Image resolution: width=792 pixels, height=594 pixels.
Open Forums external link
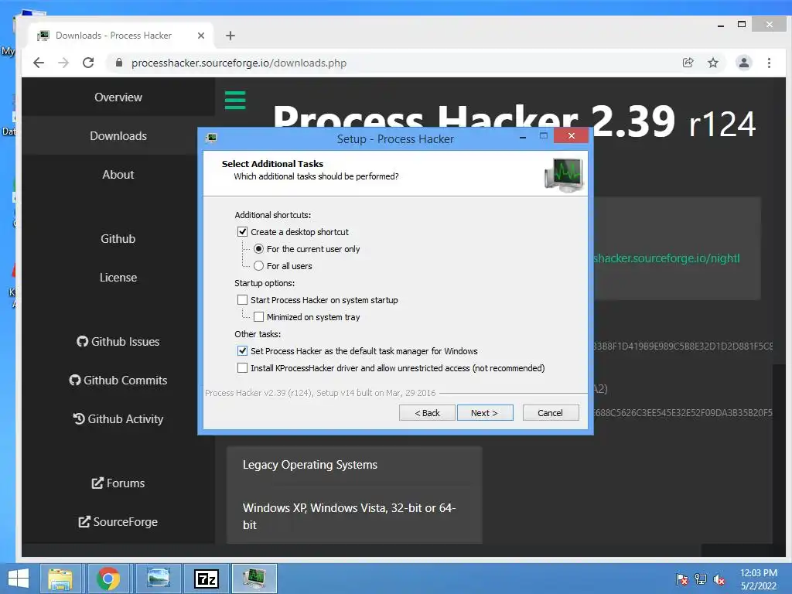[118, 483]
